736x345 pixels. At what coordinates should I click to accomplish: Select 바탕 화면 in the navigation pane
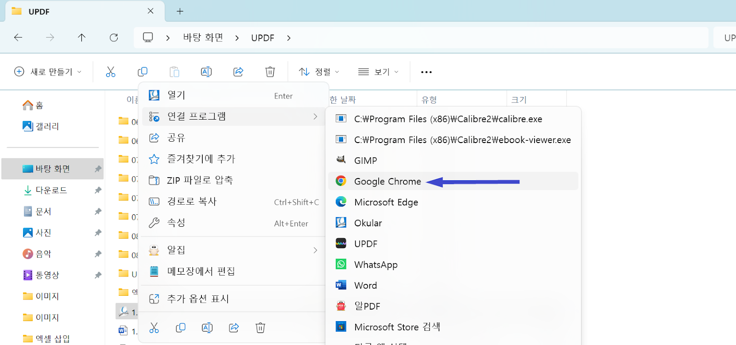52,169
